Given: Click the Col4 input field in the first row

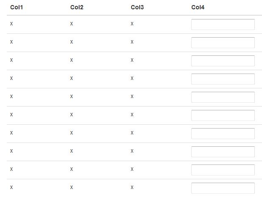Looking at the screenshot, I should coord(223,25).
